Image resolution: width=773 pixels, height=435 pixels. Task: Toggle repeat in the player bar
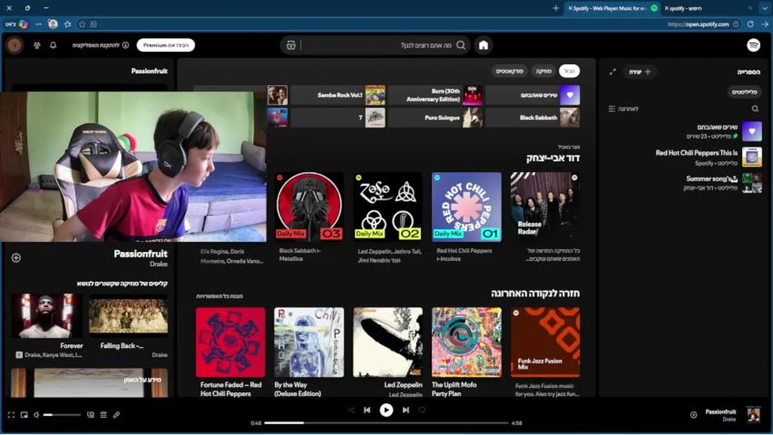pos(422,410)
